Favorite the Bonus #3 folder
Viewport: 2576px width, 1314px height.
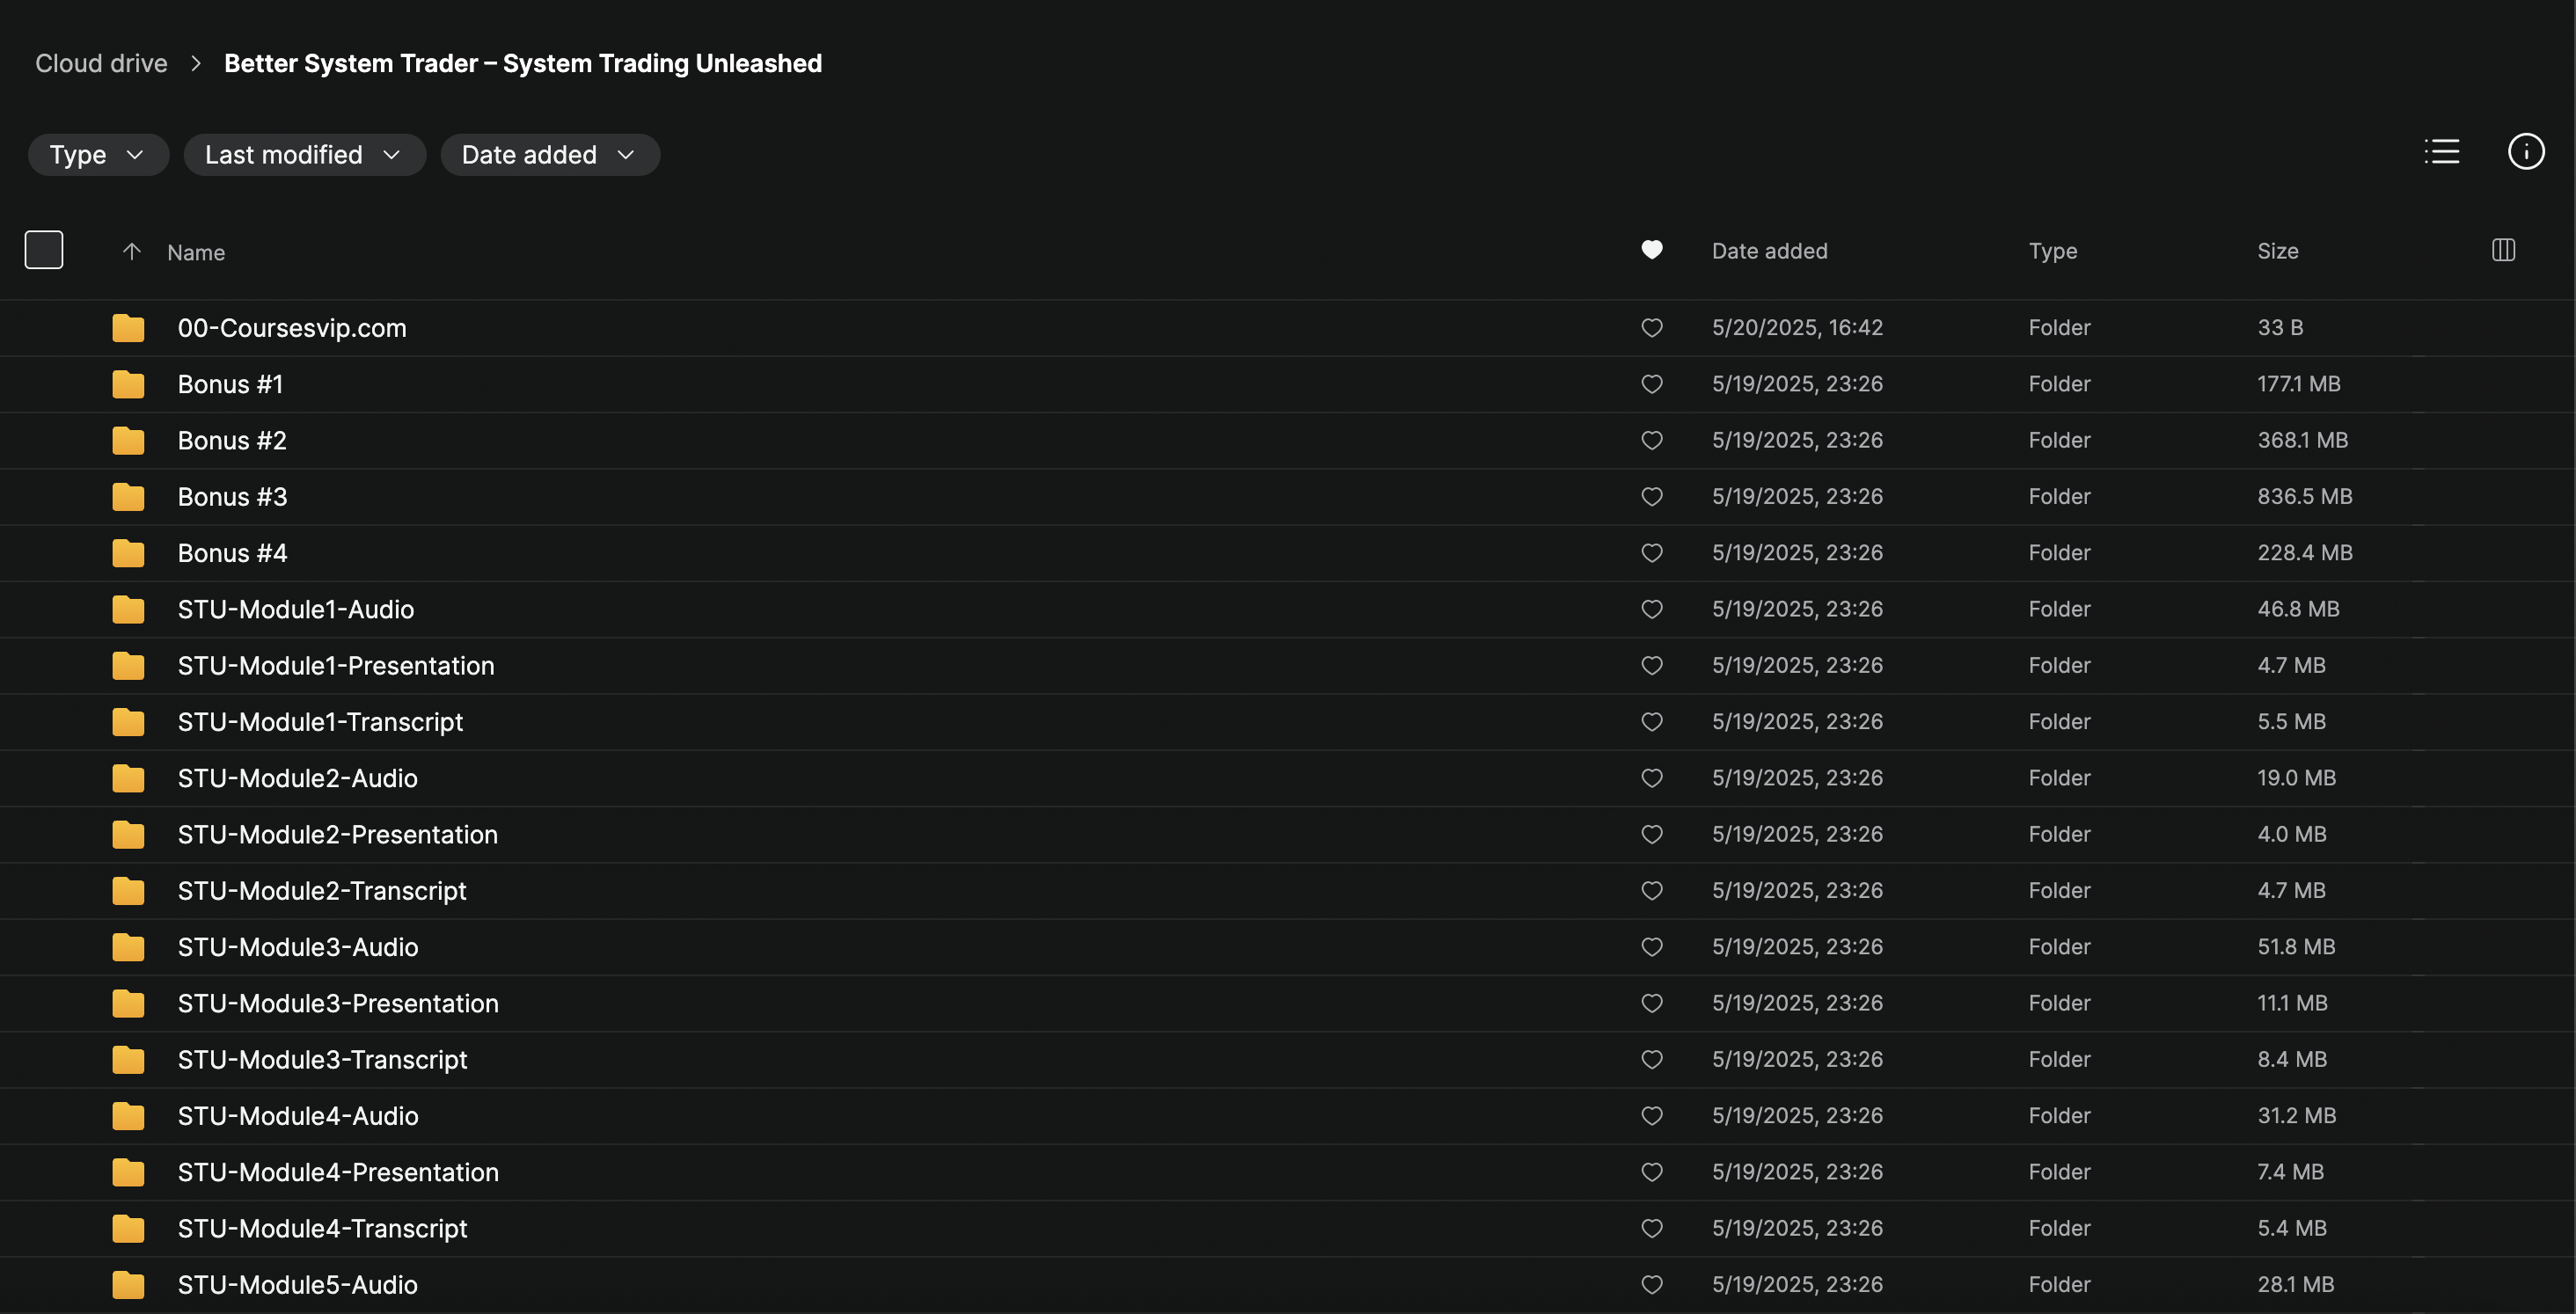click(x=1651, y=497)
